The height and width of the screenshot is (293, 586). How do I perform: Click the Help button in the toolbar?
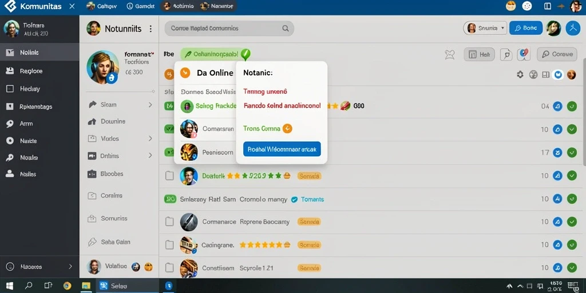coord(479,54)
